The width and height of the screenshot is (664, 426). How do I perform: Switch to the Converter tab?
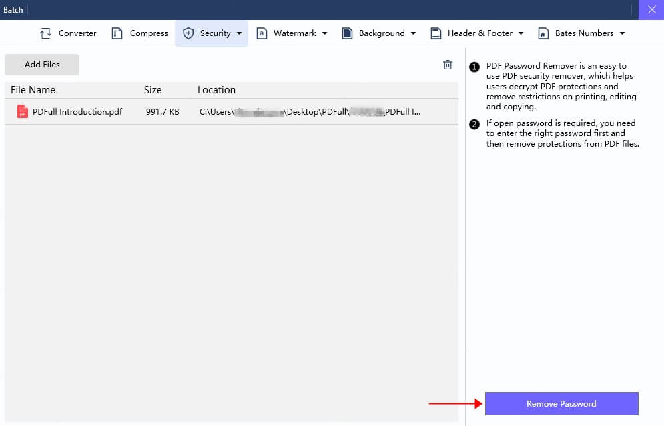(x=77, y=33)
